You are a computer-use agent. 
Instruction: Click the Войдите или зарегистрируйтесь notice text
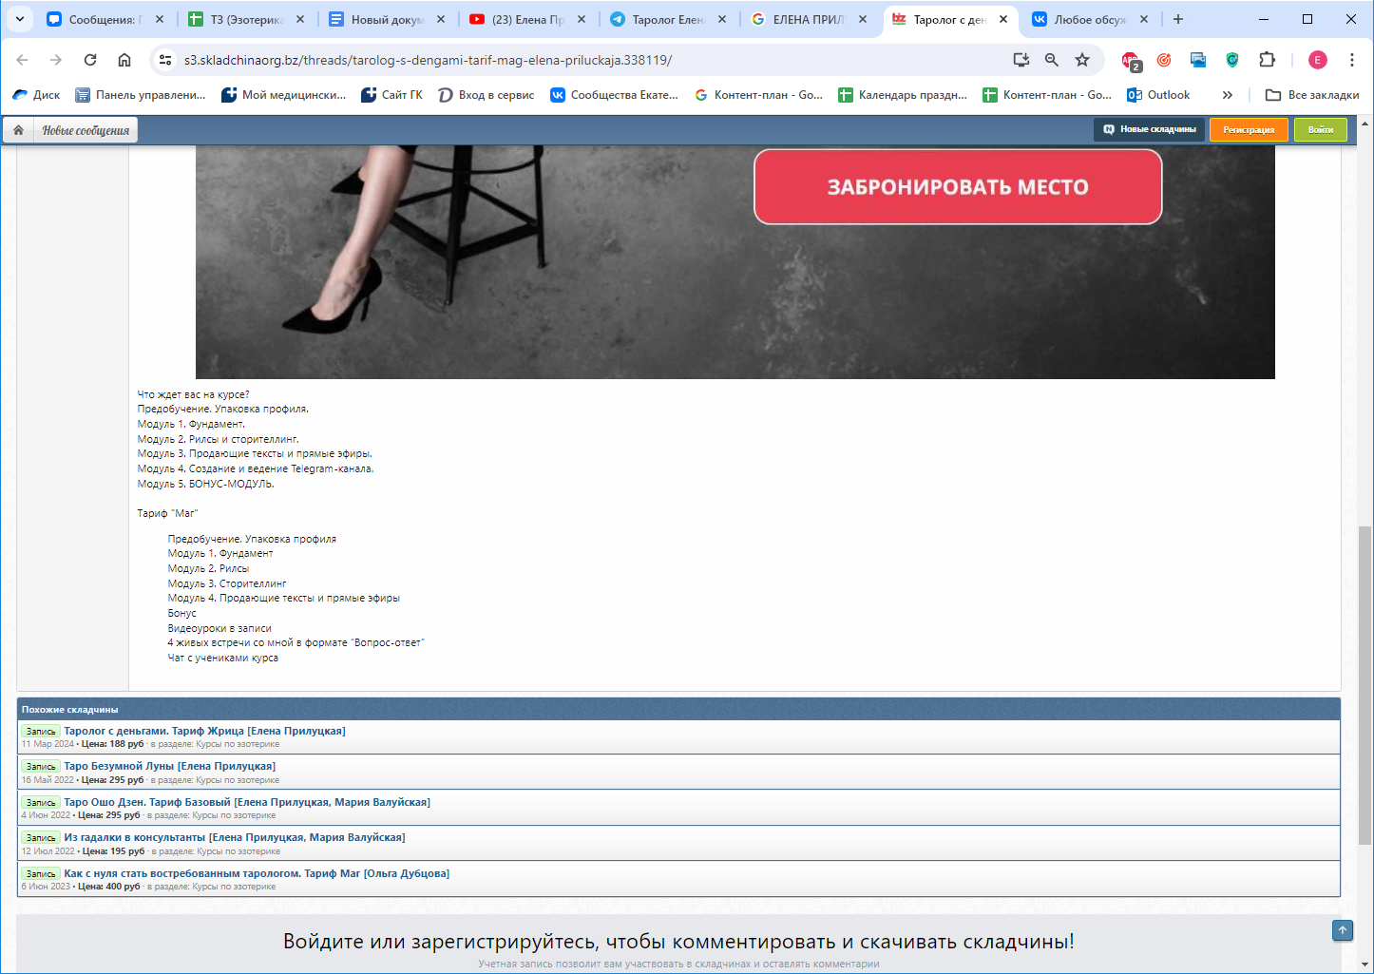pos(678,941)
